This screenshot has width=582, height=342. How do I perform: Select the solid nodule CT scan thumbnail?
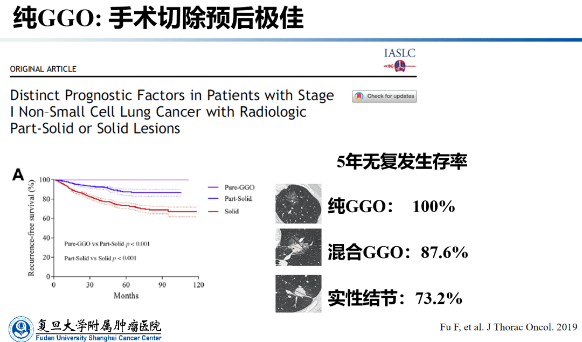coord(298,294)
